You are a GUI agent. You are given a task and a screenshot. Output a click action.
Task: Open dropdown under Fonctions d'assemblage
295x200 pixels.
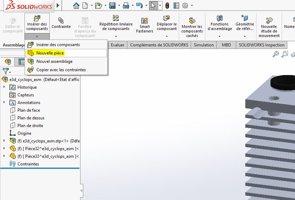click(219, 36)
